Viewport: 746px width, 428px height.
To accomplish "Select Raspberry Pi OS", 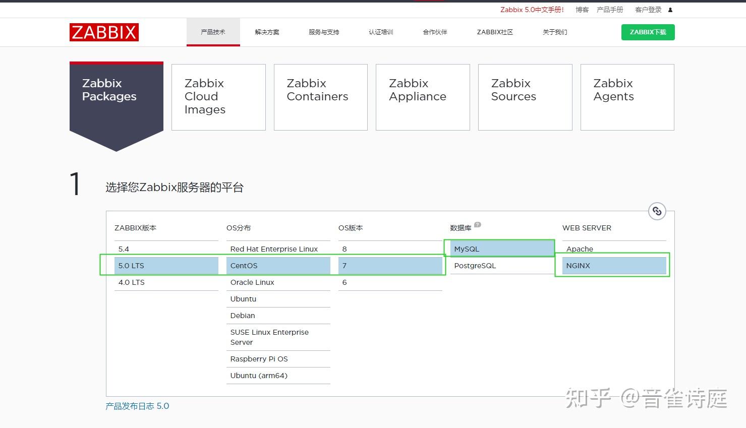I will tap(259, 359).
